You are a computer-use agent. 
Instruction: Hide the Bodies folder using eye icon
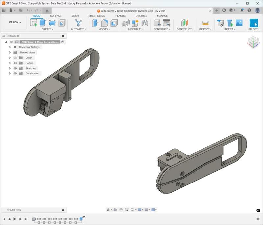coord(15,63)
